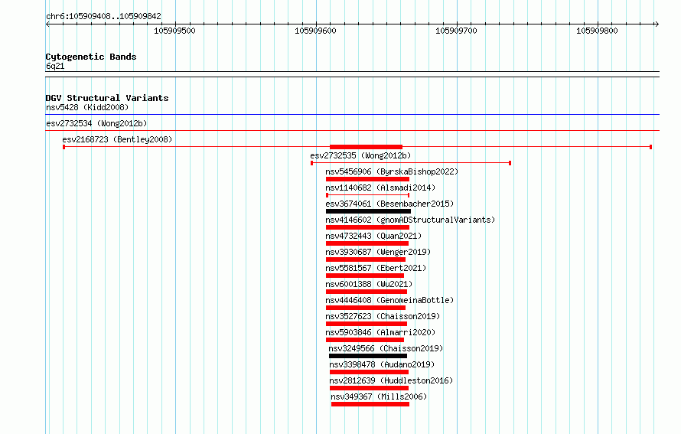Select the red bar under nsv5903846
Image resolution: width=681 pixels, height=434 pixels.
click(x=365, y=340)
